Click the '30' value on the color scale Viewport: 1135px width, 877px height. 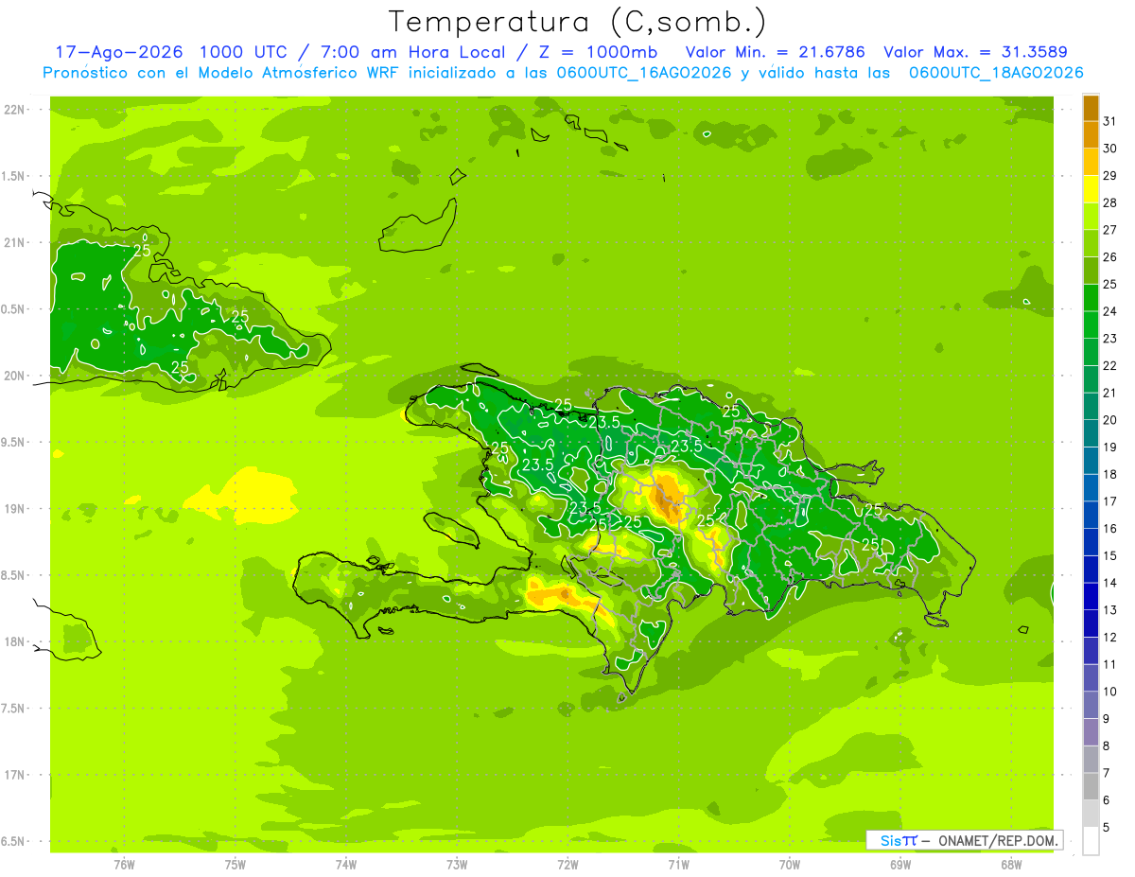pos(1110,148)
